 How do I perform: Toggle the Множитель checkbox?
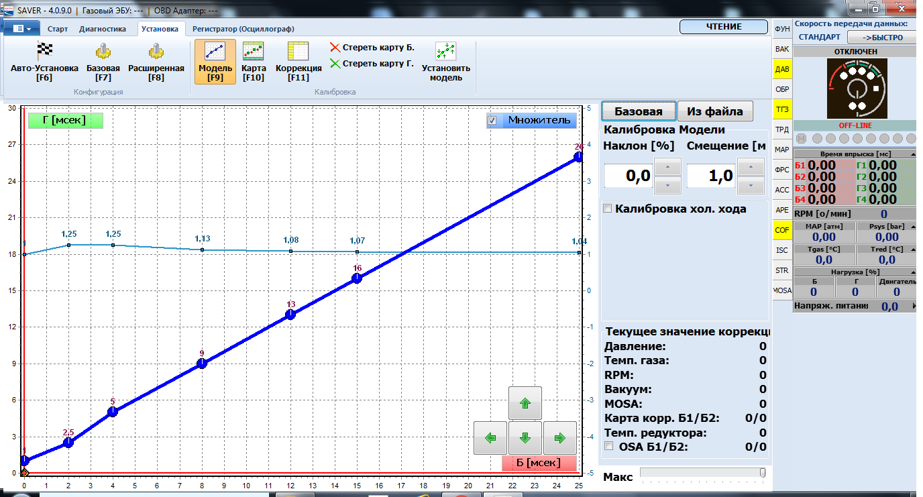(x=492, y=121)
